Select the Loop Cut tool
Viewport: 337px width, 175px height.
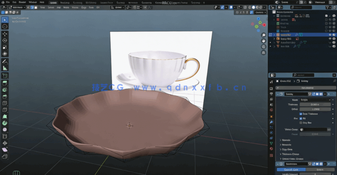5,103
